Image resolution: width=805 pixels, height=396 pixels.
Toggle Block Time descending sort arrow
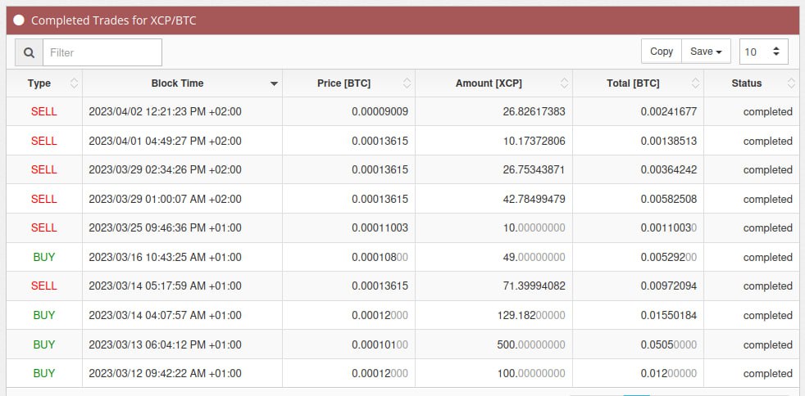274,83
